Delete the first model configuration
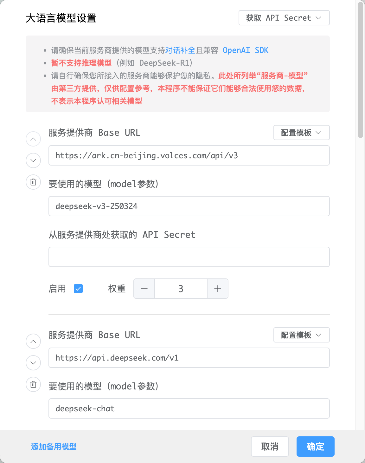The height and width of the screenshot is (463, 365). 33,182
